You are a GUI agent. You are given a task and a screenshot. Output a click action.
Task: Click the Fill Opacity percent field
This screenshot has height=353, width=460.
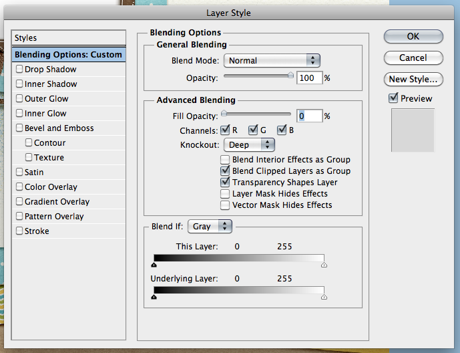tap(310, 116)
